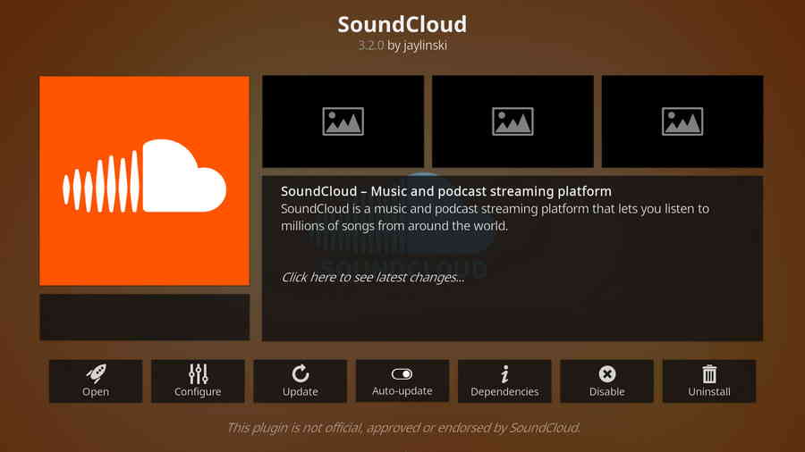Select heading 'SoundCloud – Music and podcast streaming platform'

point(446,191)
